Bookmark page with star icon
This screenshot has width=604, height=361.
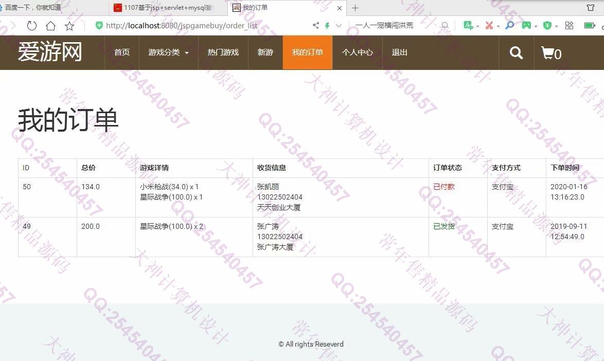click(x=69, y=26)
